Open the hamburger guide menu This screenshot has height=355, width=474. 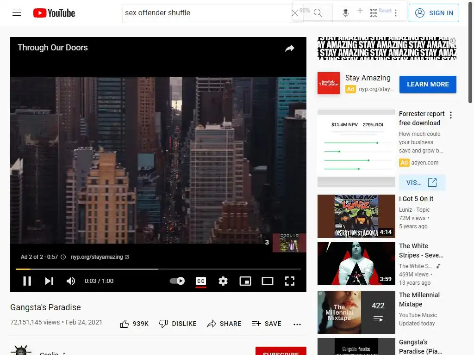click(x=17, y=12)
